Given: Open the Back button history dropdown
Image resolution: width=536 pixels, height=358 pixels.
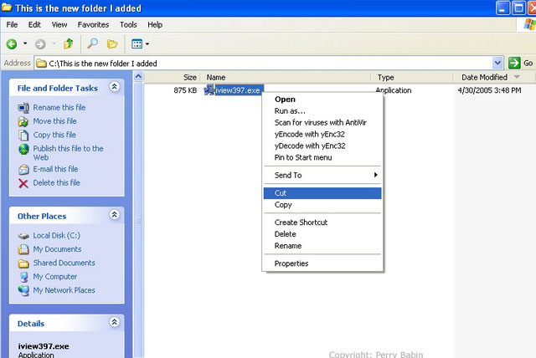Looking at the screenshot, I should click(25, 43).
